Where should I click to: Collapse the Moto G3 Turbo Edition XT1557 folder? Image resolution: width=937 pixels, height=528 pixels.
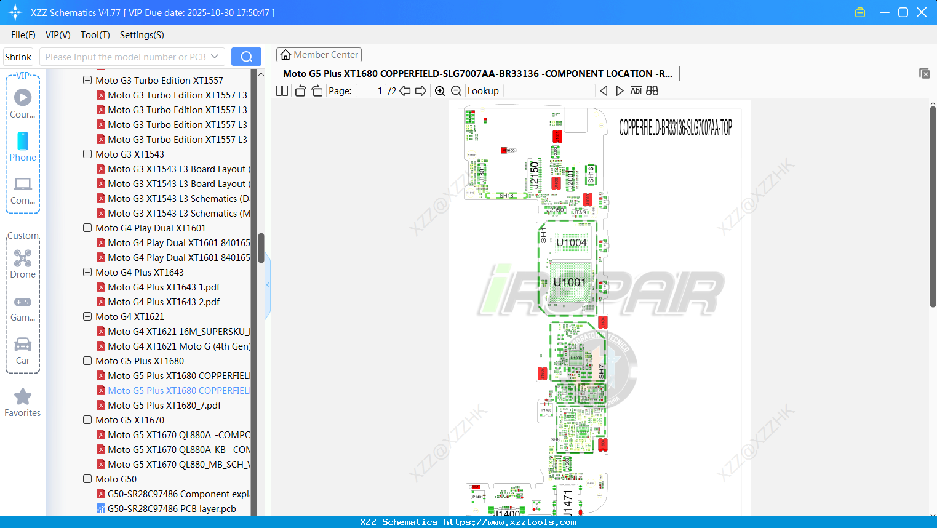click(87, 80)
